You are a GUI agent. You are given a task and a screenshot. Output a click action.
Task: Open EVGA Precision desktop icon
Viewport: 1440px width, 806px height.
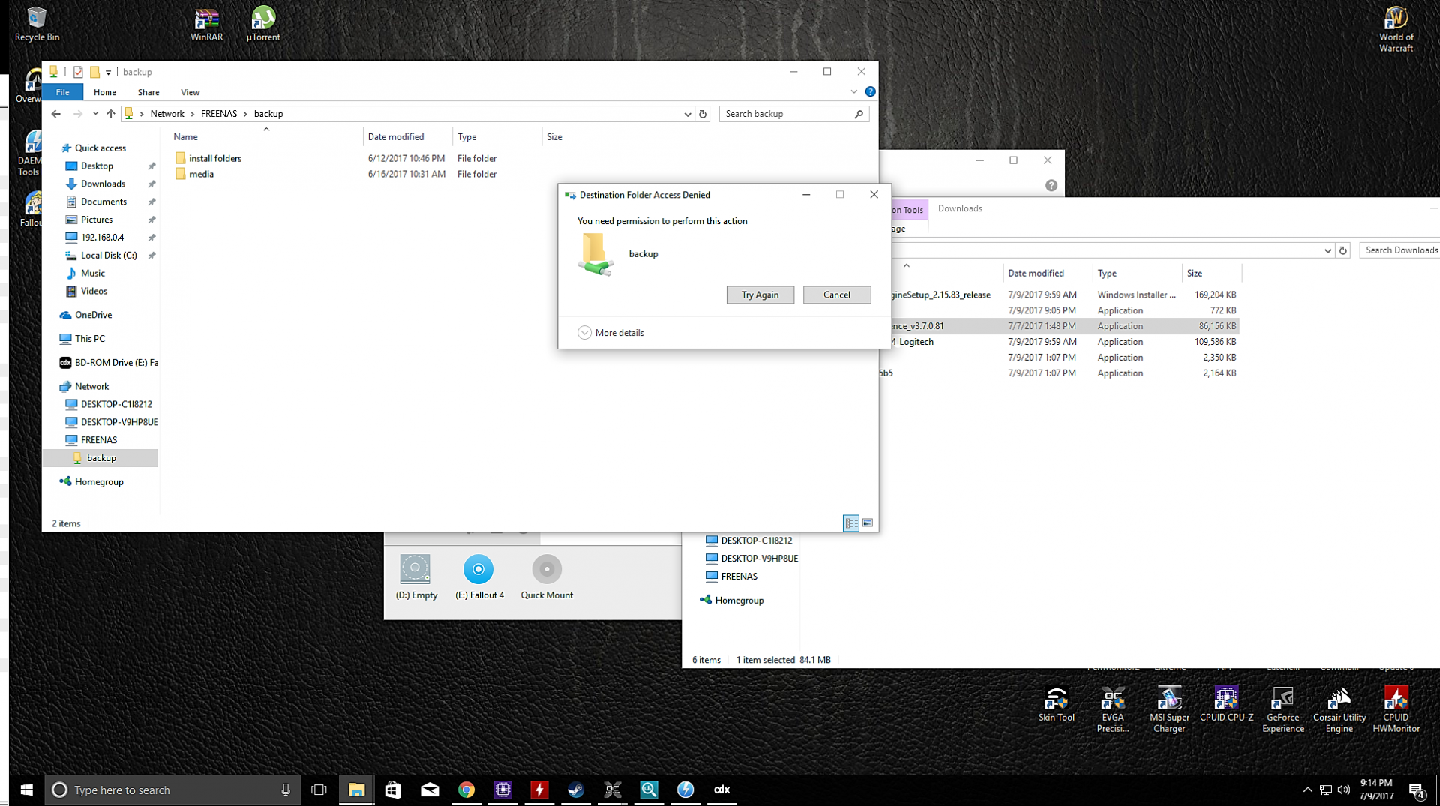[x=1113, y=710]
